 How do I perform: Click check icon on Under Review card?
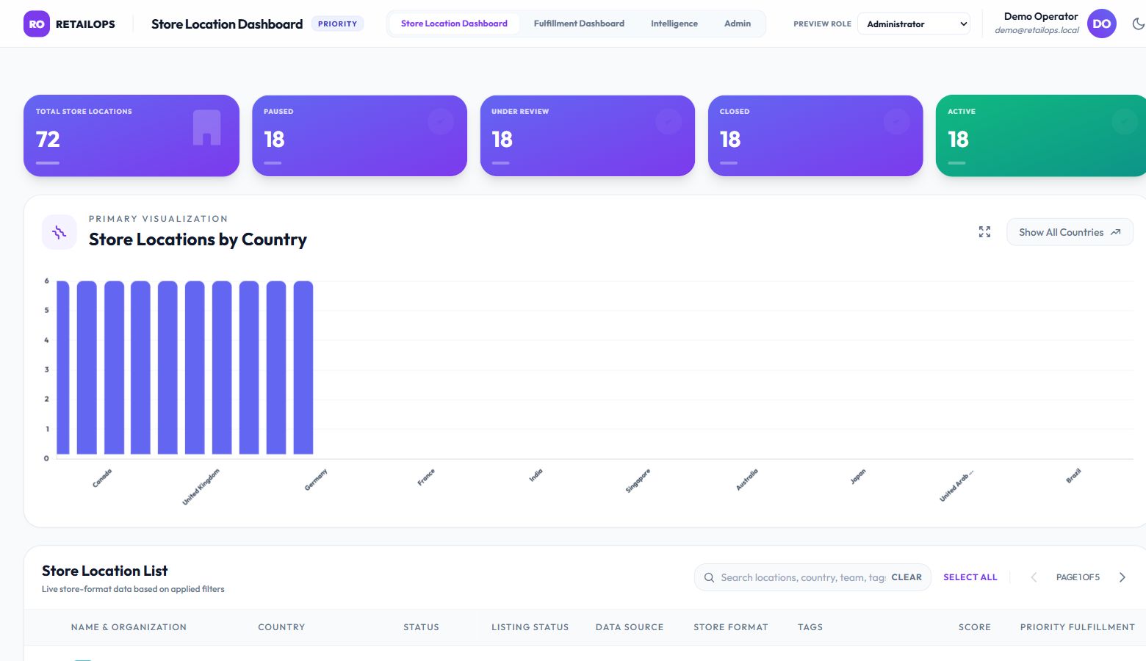(x=668, y=121)
